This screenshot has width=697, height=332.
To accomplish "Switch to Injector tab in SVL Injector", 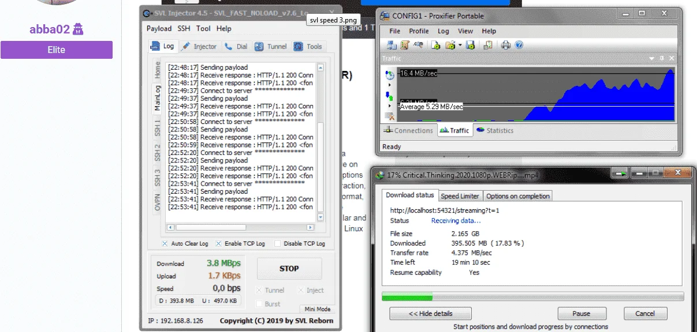I will pos(199,47).
